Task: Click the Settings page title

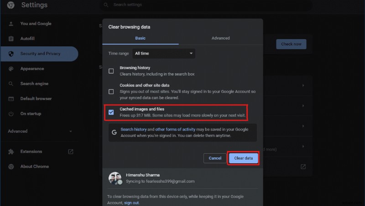Action: coord(35,5)
